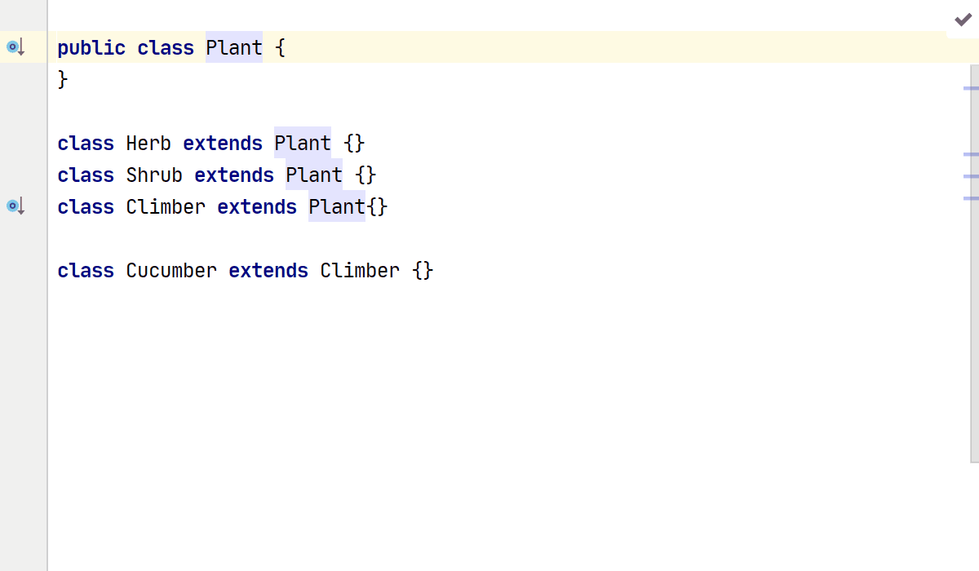Click the Climber class name in its declaration
The image size is (979, 571).
(166, 207)
